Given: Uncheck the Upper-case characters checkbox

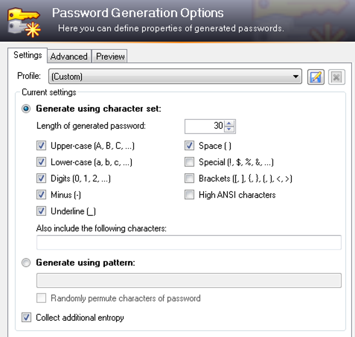Looking at the screenshot, I should click(41, 146).
